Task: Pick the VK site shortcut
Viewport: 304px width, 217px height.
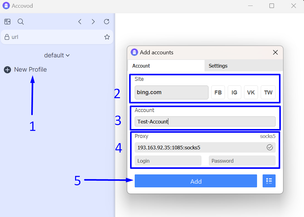Action: [x=251, y=92]
